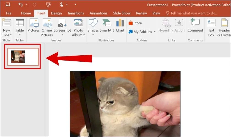231x137 pixels.
Task: Switch to the Animations tab
Action: point(98,13)
